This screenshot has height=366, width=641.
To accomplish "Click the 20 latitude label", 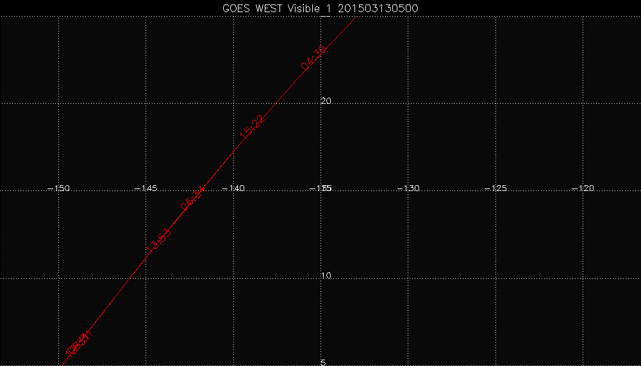I will click(x=325, y=101).
